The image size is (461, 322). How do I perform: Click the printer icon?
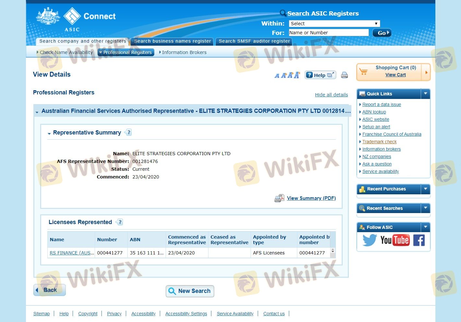[x=344, y=75]
